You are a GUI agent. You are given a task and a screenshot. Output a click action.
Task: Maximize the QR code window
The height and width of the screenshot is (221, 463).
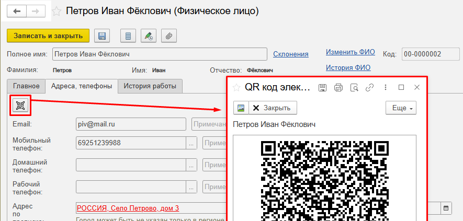tap(401, 87)
